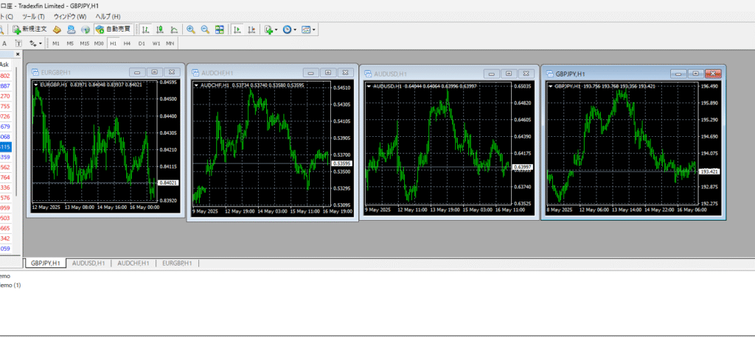This screenshot has width=755, height=337.
Task: Expand one-click trading arrow in EURGBP chart
Action: point(36,85)
